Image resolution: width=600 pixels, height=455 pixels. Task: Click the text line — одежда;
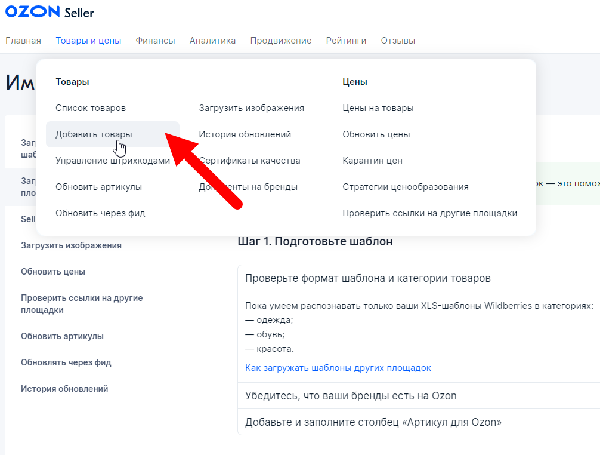click(269, 320)
